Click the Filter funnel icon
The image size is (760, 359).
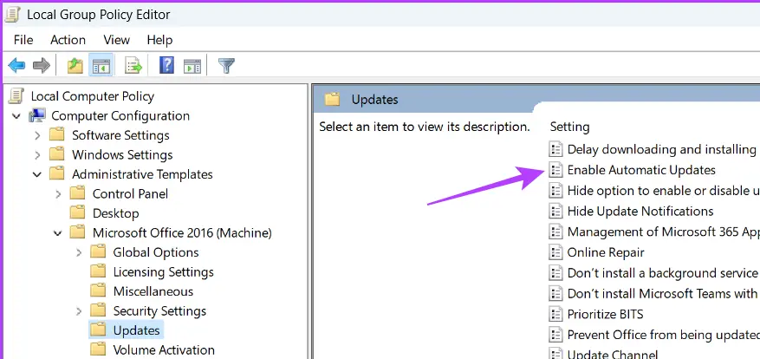click(226, 66)
